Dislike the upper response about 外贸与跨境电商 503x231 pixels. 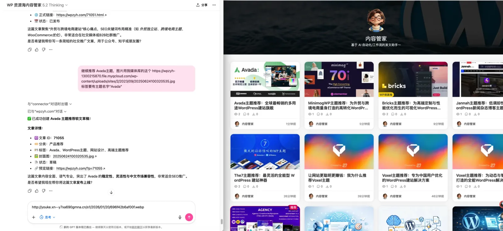click(44, 50)
